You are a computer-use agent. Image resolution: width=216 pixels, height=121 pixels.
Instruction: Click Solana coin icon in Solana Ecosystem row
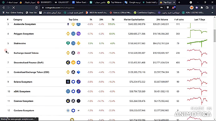(x=68, y=82)
